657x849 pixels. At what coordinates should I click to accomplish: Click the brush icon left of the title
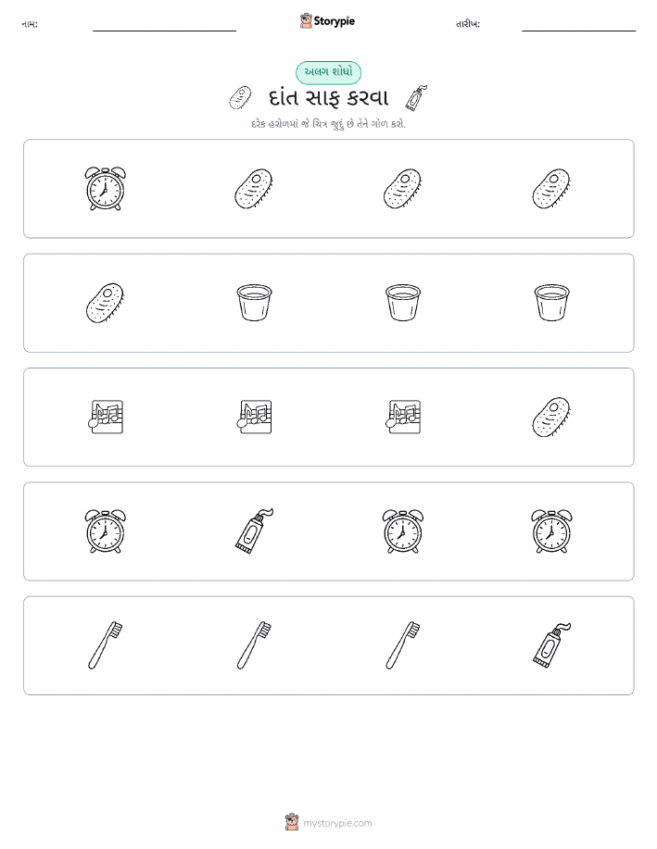click(x=240, y=98)
